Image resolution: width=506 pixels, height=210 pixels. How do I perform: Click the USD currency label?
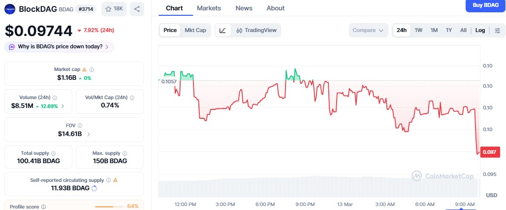(491, 196)
